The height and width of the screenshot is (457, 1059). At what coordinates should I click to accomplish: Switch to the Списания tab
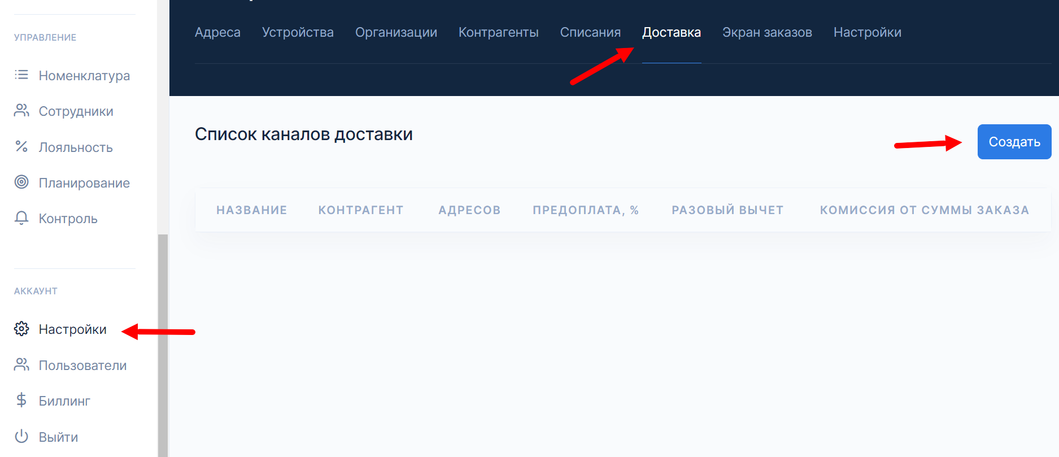[590, 32]
